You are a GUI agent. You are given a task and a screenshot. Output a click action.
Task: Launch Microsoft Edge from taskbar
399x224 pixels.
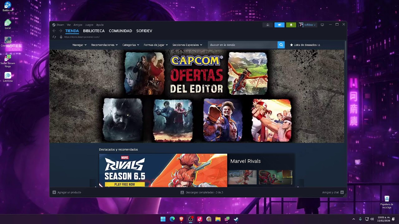point(172,219)
